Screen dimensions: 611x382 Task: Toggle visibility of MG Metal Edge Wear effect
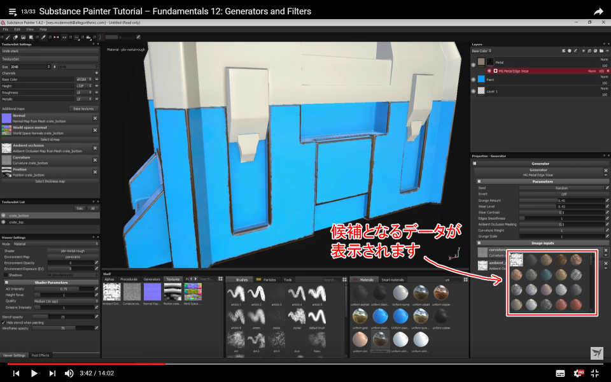click(x=489, y=71)
